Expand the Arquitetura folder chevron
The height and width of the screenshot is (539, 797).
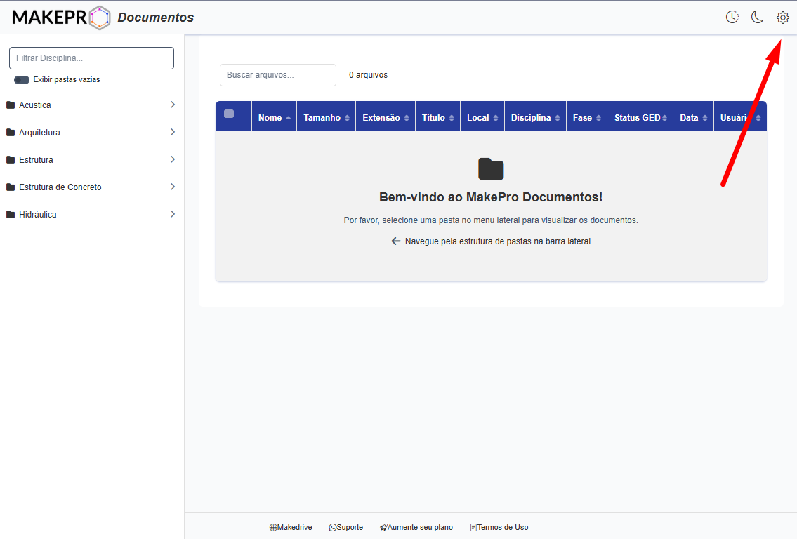[x=173, y=132]
